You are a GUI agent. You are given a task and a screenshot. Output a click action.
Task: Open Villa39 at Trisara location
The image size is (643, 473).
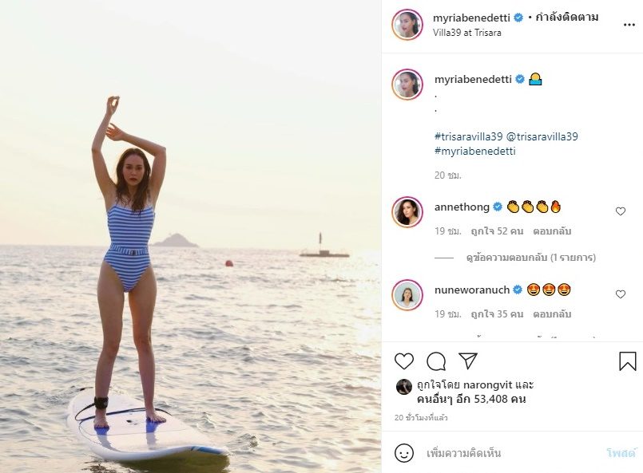(466, 32)
